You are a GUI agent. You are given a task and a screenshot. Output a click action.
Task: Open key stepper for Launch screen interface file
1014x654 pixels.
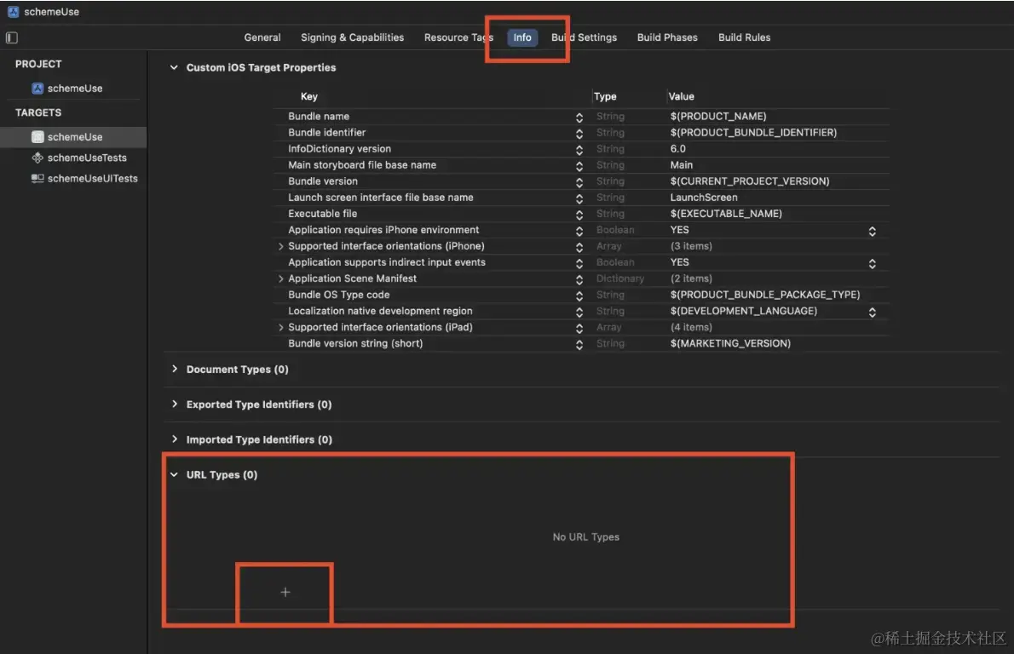pos(579,198)
